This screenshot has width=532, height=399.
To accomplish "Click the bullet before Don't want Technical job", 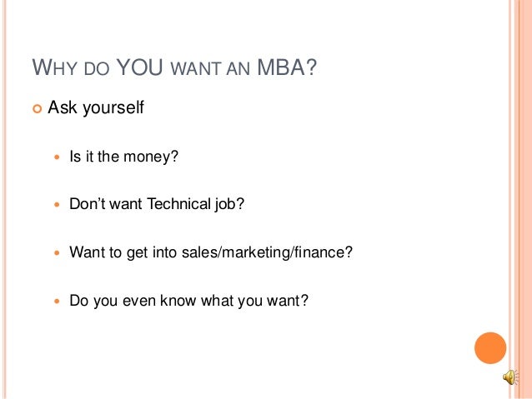I will pyautogui.click(x=57, y=204).
